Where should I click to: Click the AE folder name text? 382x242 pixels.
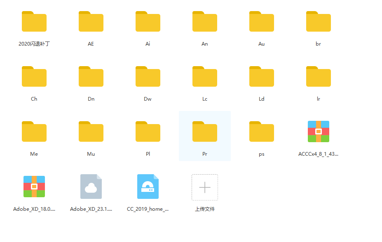tap(91, 44)
